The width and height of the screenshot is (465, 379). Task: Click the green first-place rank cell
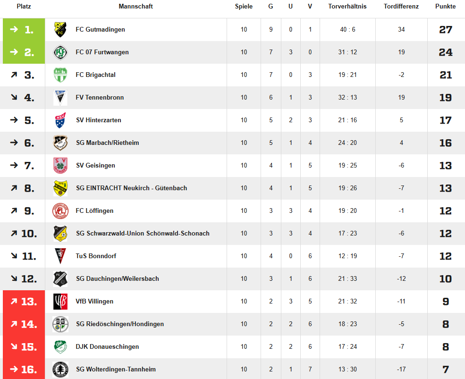click(24, 30)
